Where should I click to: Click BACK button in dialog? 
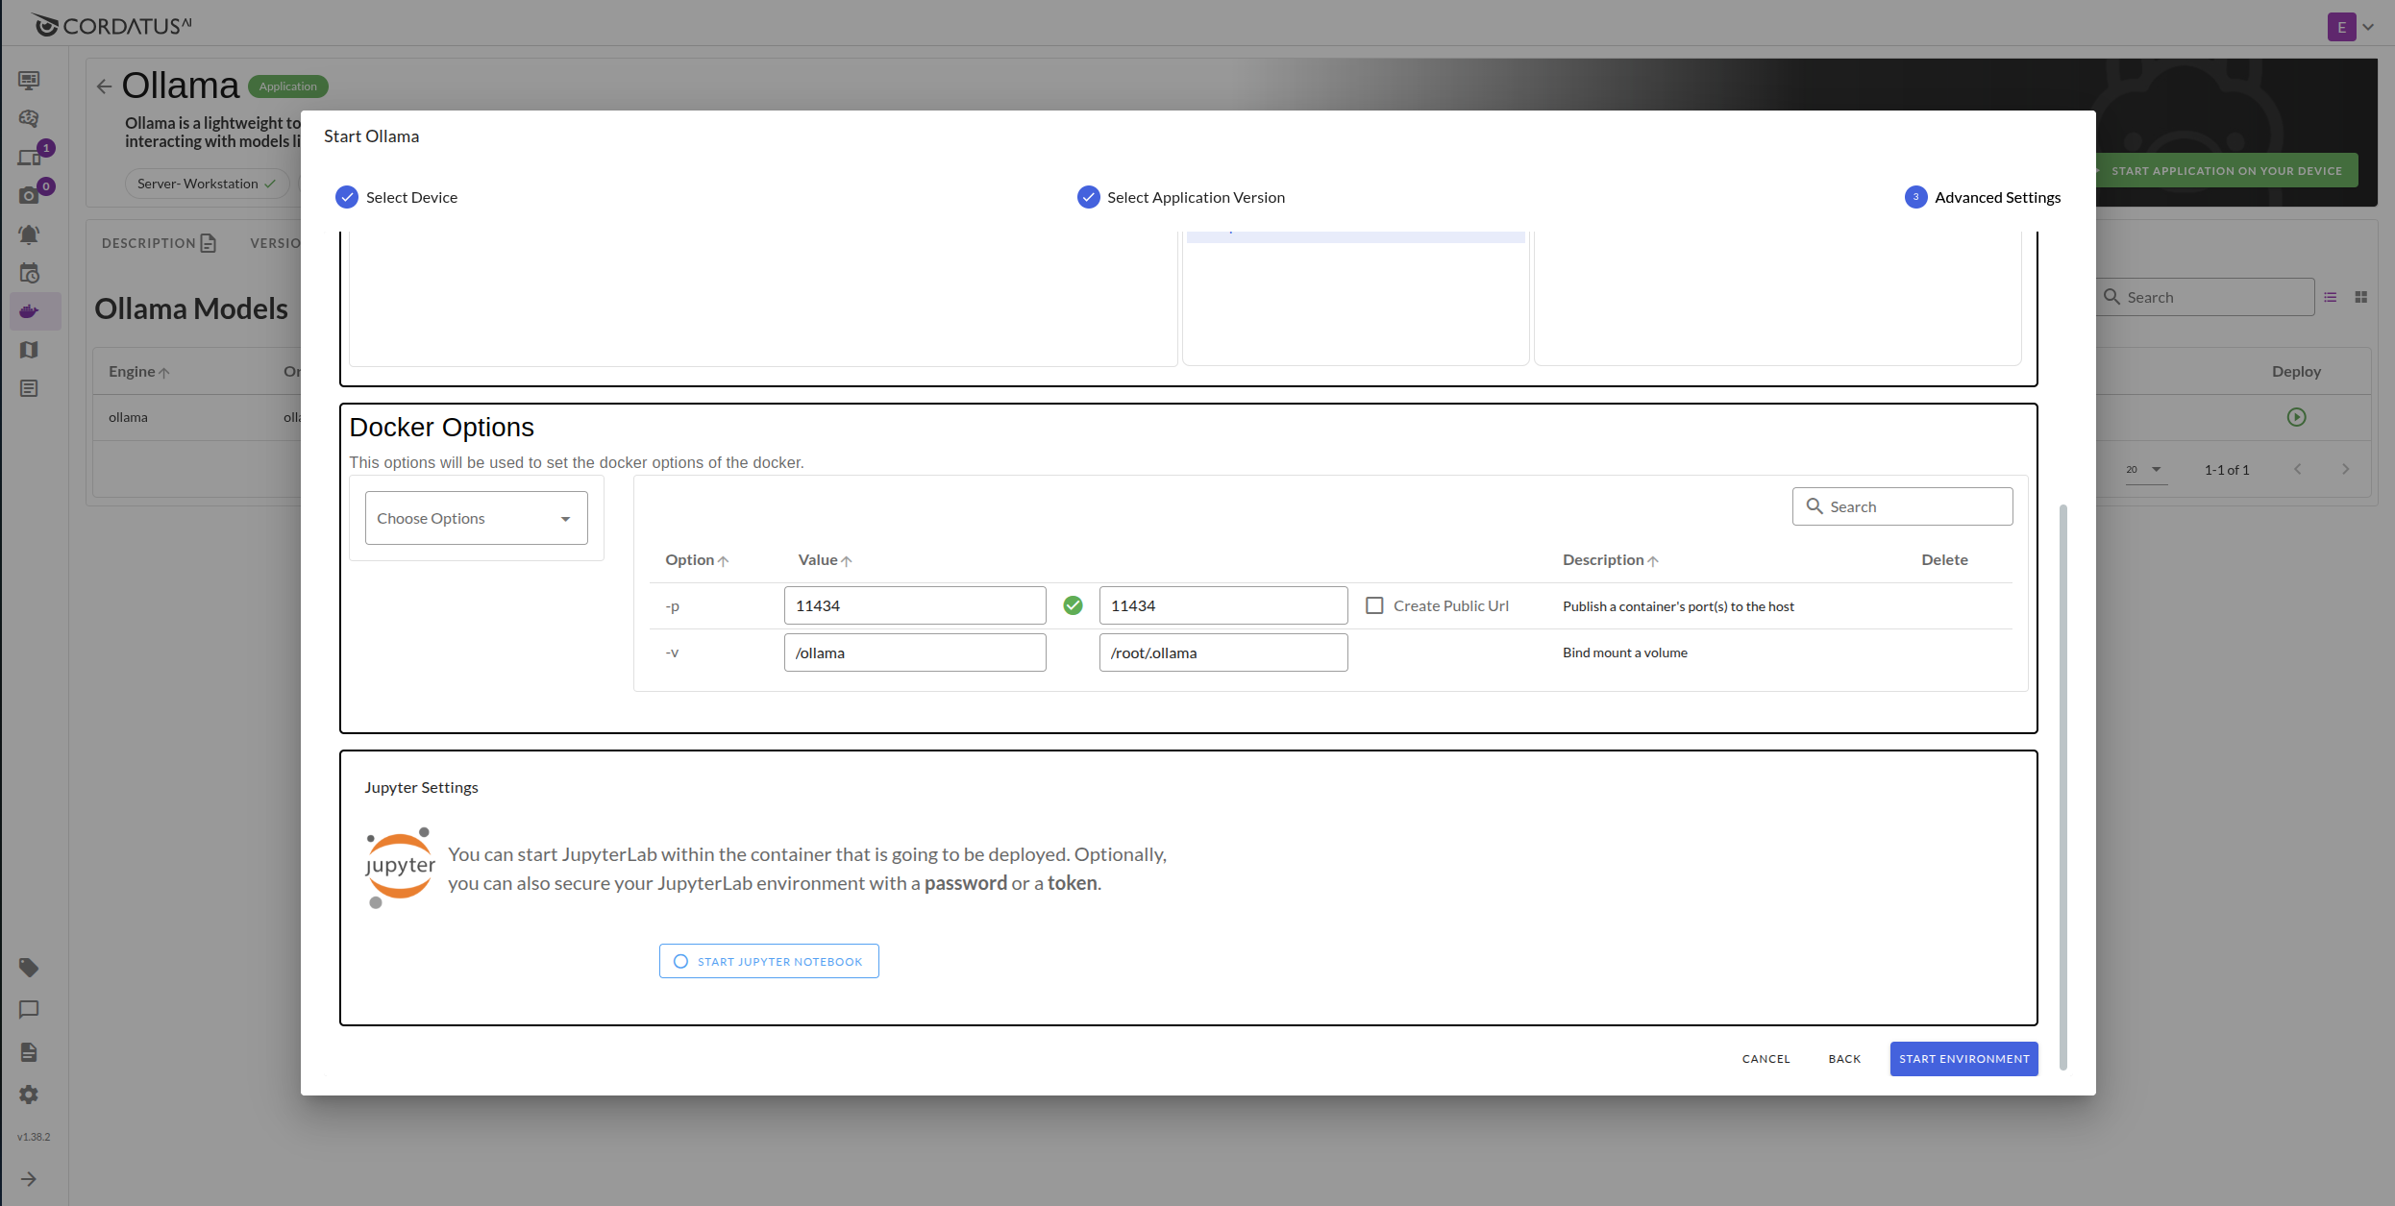click(1844, 1059)
